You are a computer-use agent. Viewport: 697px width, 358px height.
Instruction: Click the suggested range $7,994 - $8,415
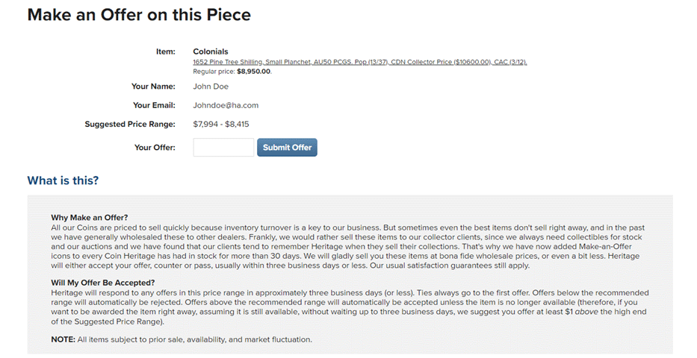(221, 125)
